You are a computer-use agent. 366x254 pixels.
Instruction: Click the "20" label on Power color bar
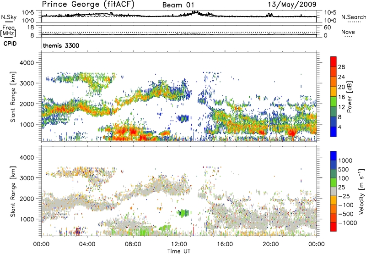tap(341, 87)
